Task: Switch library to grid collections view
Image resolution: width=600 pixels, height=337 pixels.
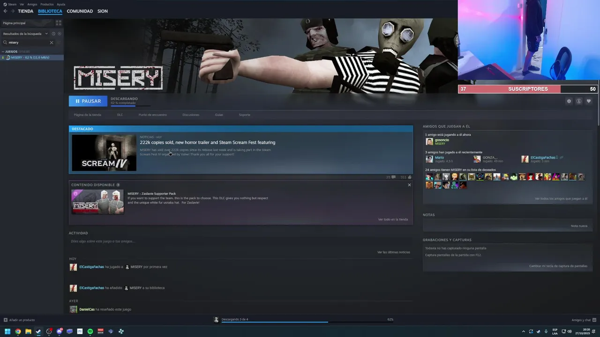Action: point(59,22)
